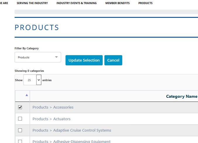Click the entries count chevron arrow
198x143 pixels.
coord(39,80)
